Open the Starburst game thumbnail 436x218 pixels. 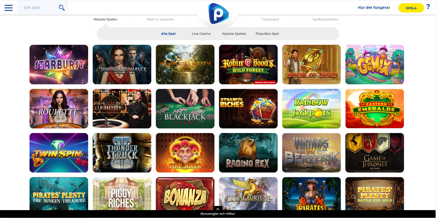pyautogui.click(x=59, y=65)
